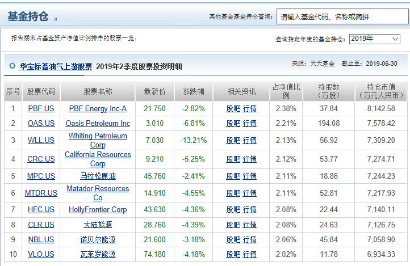Click the 股票代码 column header
This screenshot has height=266, width=410.
[41, 91]
